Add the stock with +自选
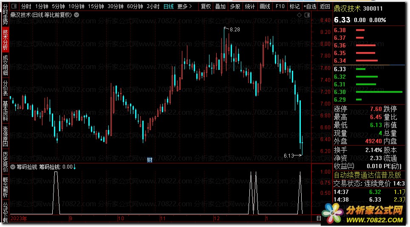Viewport: 410px width, 227px height. pos(310,6)
